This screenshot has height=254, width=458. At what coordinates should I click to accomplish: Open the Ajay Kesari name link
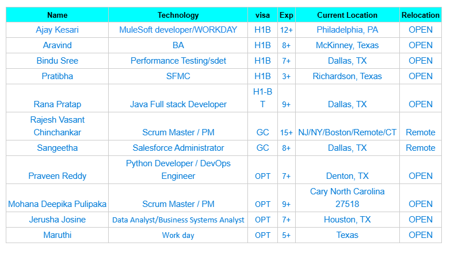(57, 30)
